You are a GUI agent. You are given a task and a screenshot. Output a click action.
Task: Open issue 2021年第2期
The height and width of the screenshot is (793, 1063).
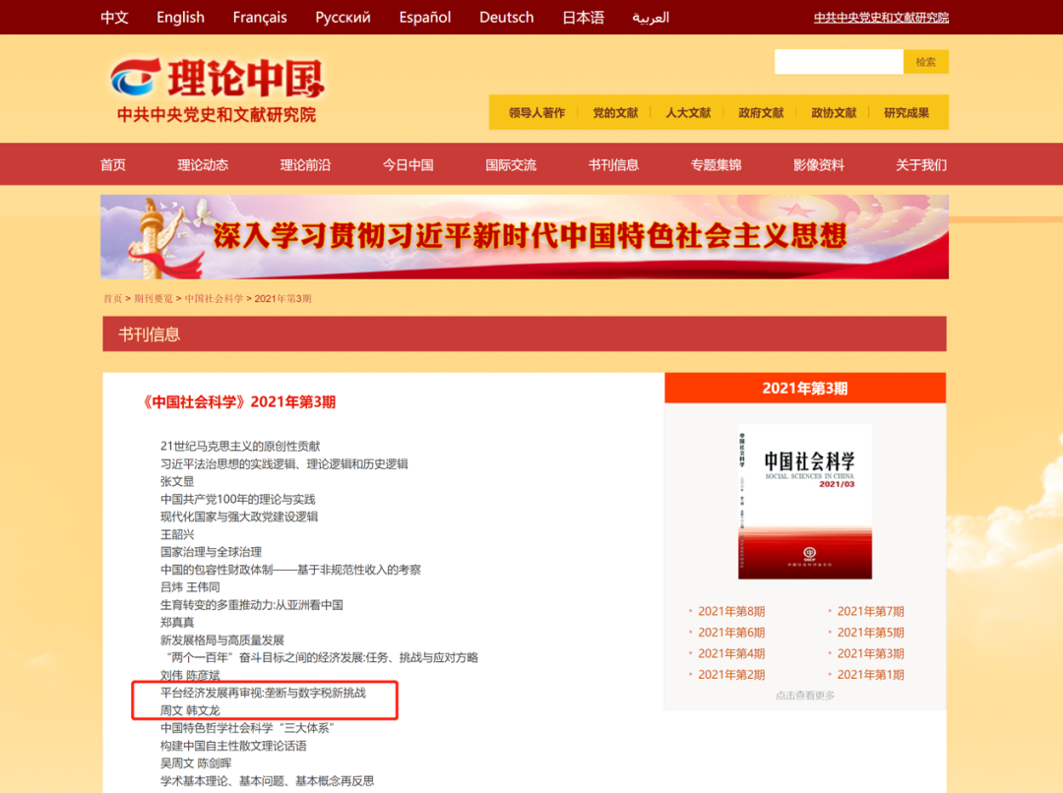click(x=731, y=674)
